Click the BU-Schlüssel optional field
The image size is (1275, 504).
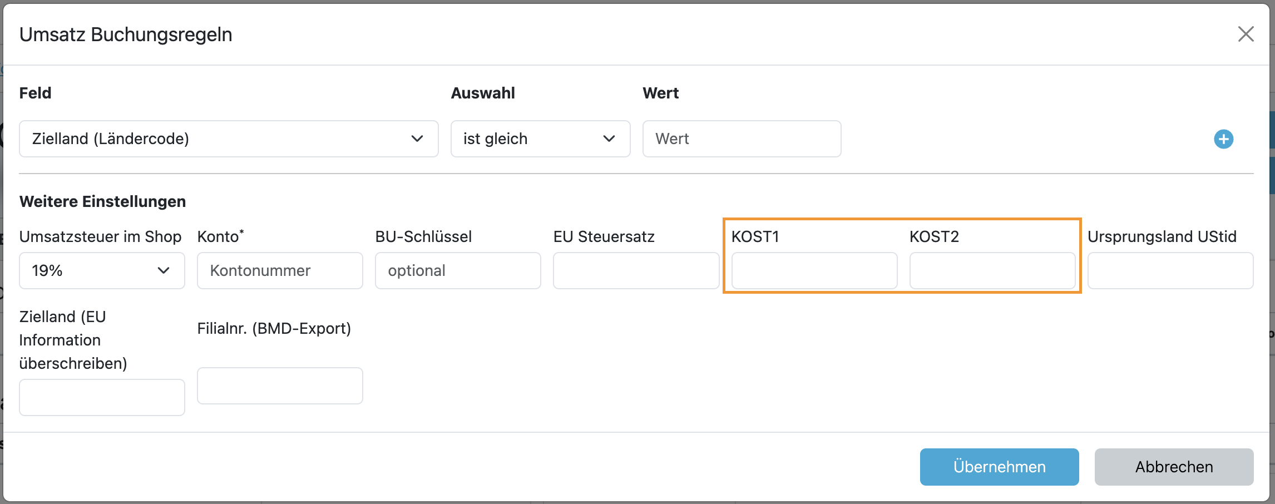(458, 271)
